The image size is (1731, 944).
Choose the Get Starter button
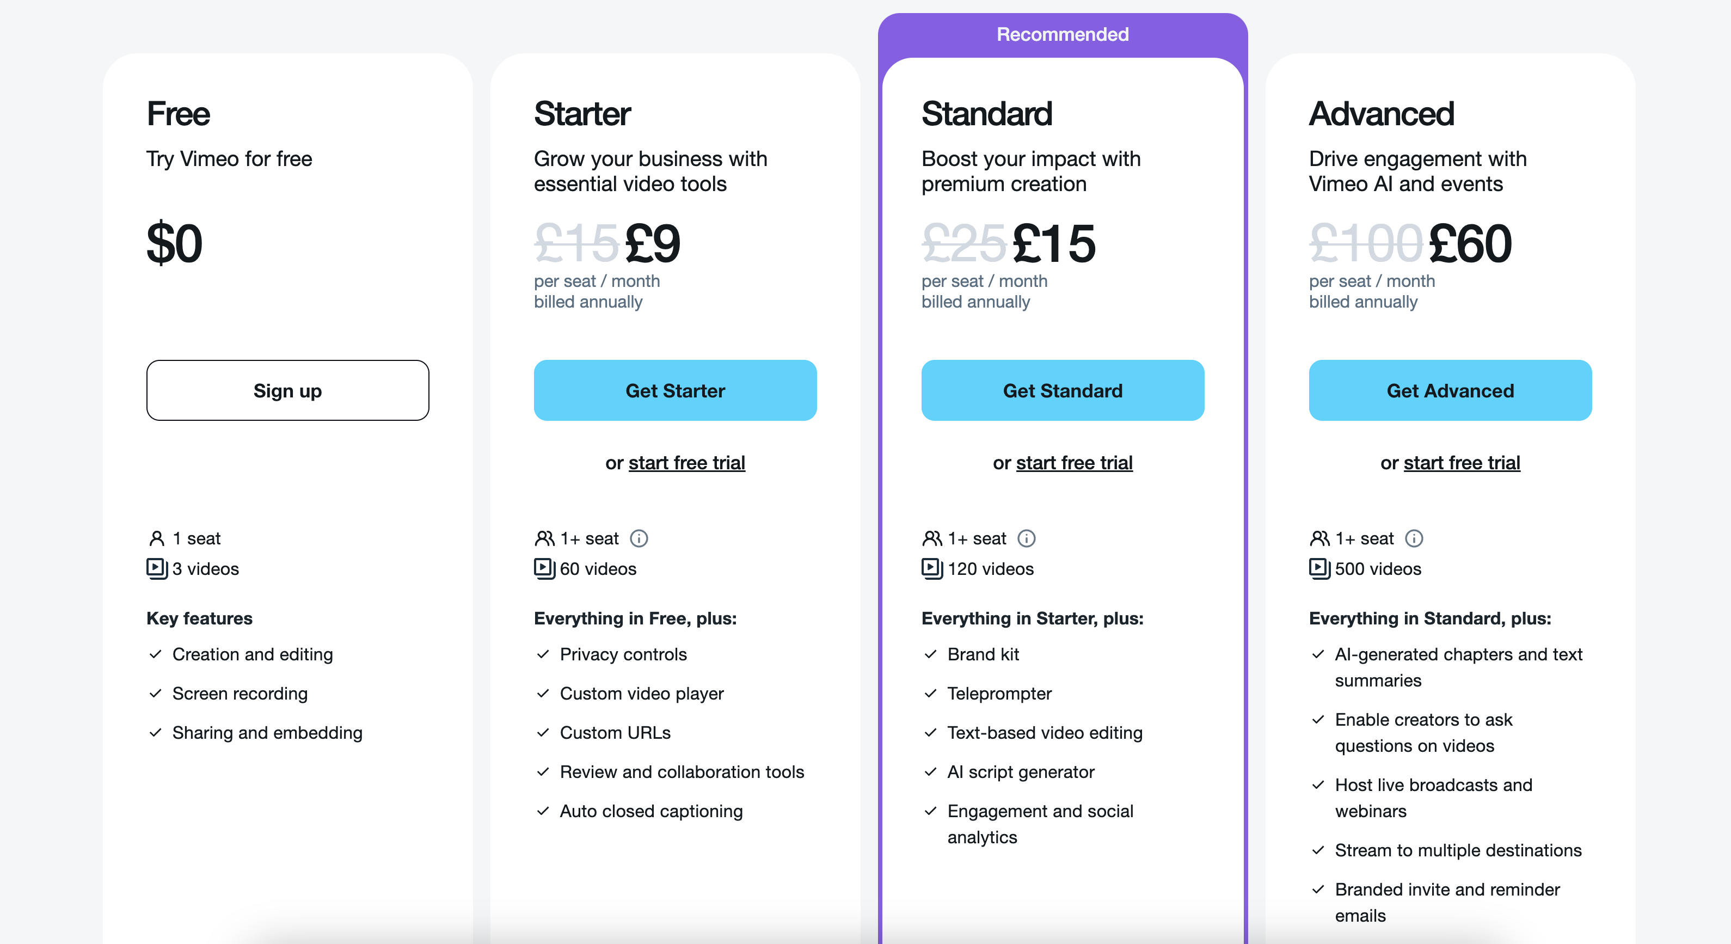tap(676, 390)
